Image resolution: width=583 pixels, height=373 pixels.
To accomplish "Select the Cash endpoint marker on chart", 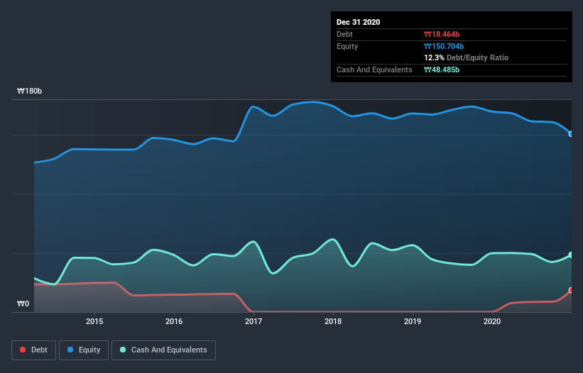I will pyautogui.click(x=571, y=255).
